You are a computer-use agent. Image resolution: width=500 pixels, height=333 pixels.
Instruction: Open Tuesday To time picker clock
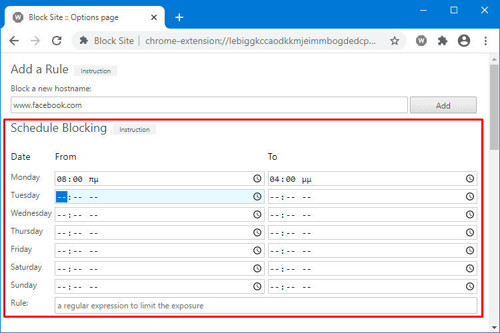click(470, 196)
